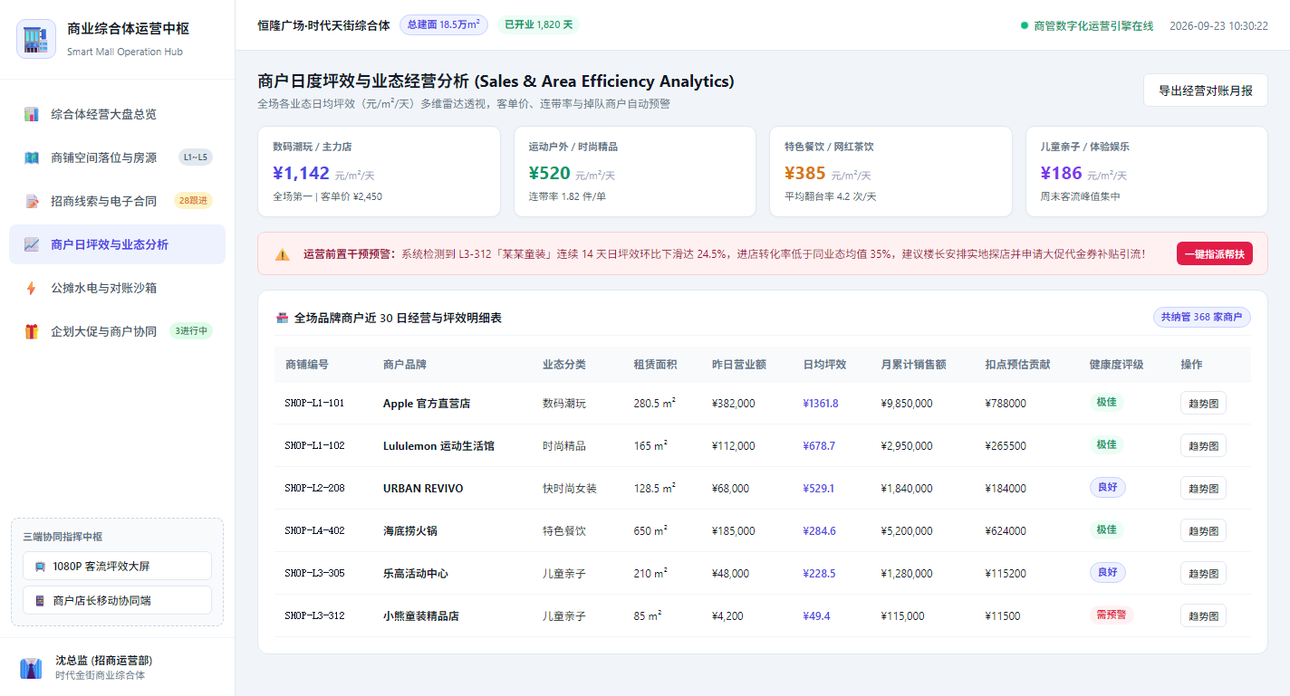Click 趋势图 for 海底捞火锅
The height and width of the screenshot is (696, 1290).
point(1203,530)
